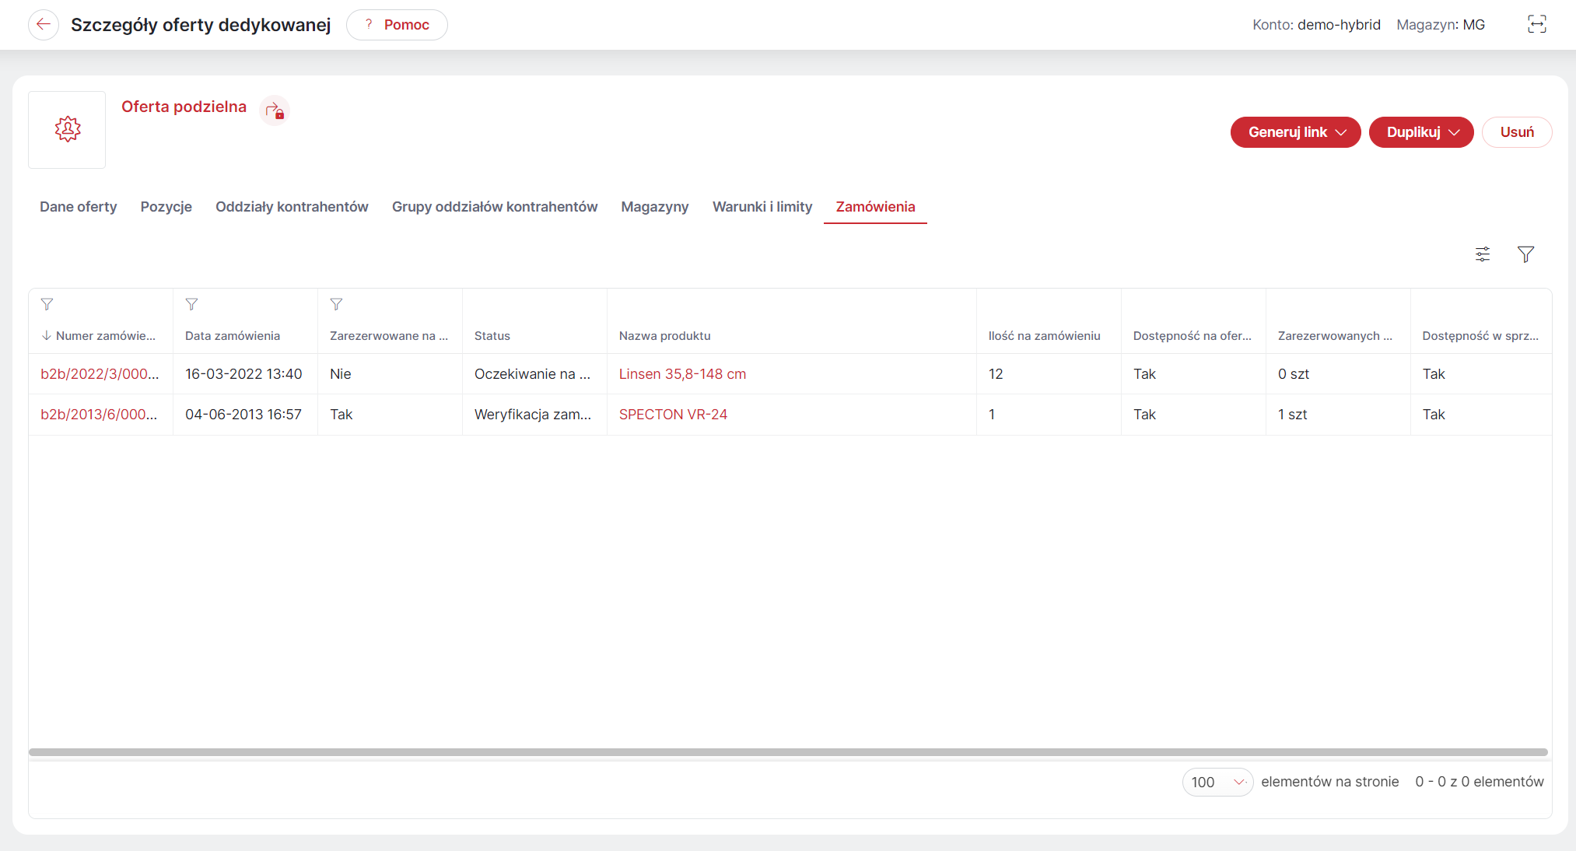
Task: Toggle fullscreen mode icon
Action: point(1537,25)
